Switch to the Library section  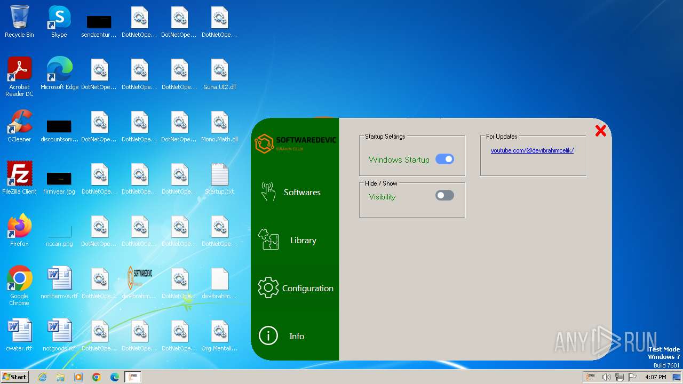pos(303,241)
